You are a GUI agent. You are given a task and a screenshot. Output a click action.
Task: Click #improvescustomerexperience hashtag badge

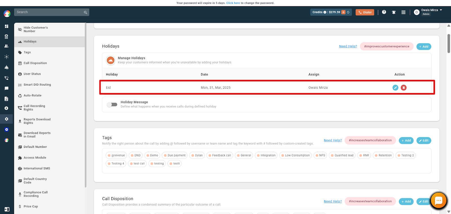[387, 46]
